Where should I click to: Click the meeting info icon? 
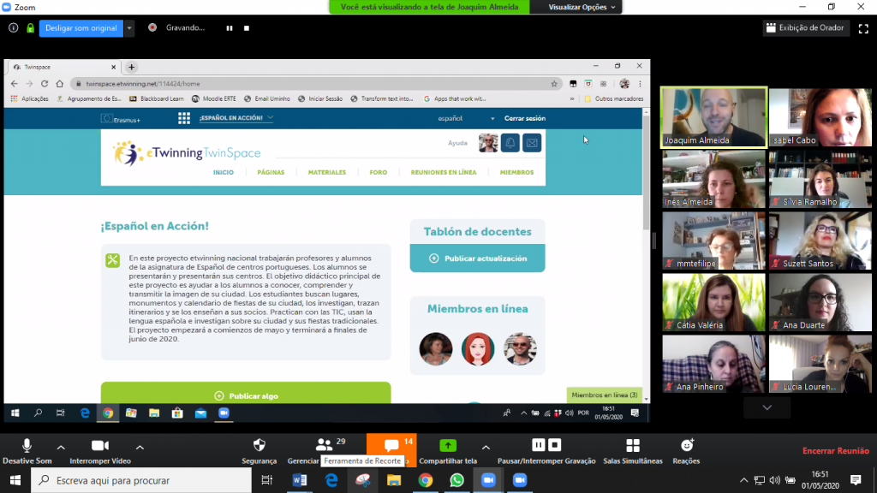(x=14, y=28)
